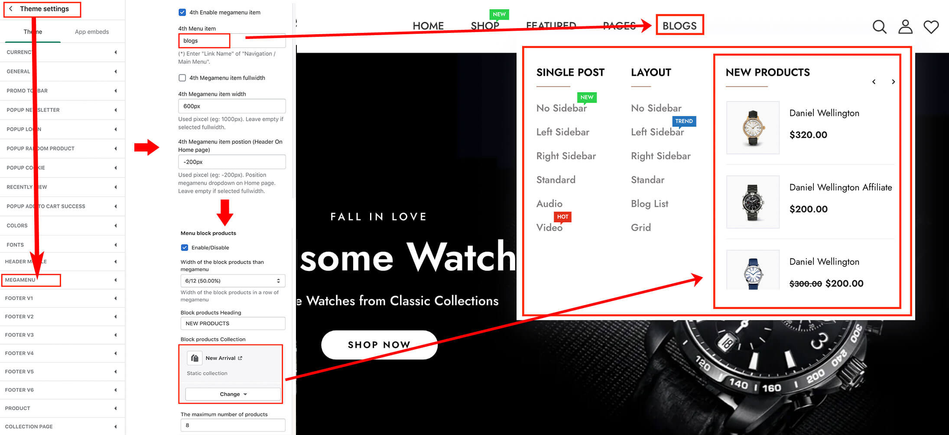
Task: Click the SHOP NOW button
Action: 379,345
